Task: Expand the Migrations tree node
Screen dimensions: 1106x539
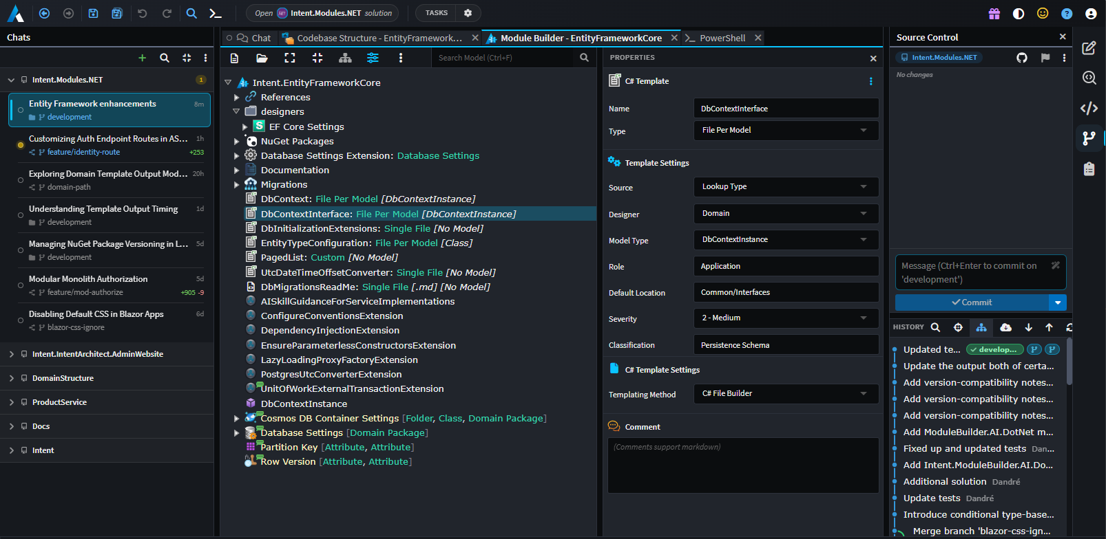Action: point(236,185)
